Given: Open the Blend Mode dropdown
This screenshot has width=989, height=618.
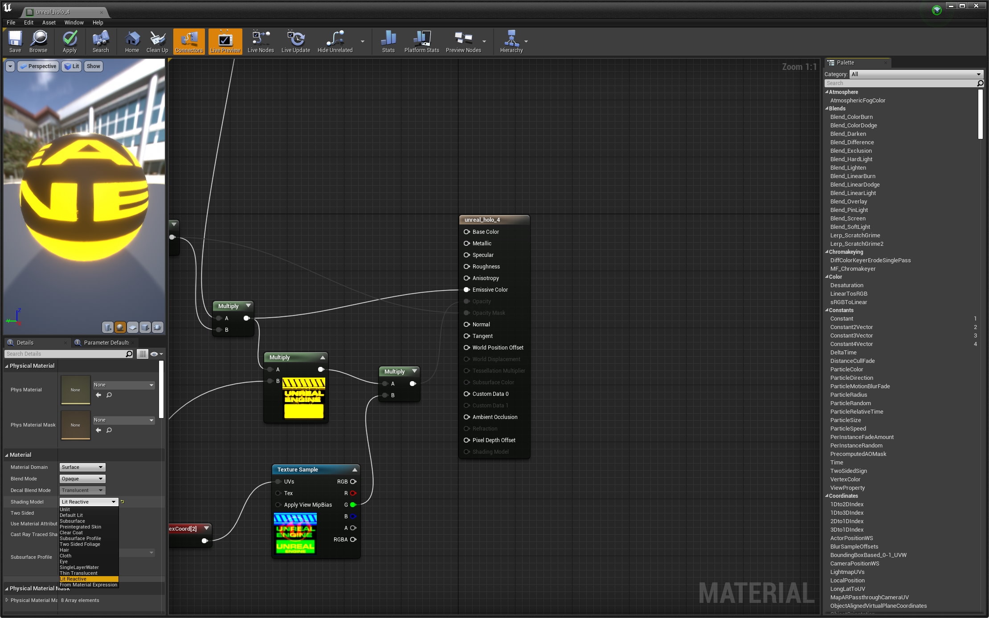Looking at the screenshot, I should pos(82,479).
